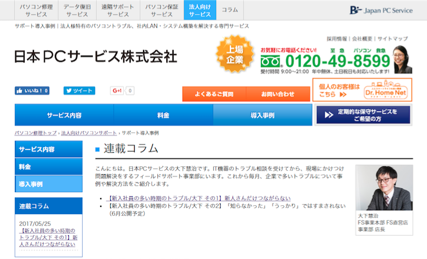
Task: Click the Dr.Home Net logo image
Action: [x=386, y=90]
